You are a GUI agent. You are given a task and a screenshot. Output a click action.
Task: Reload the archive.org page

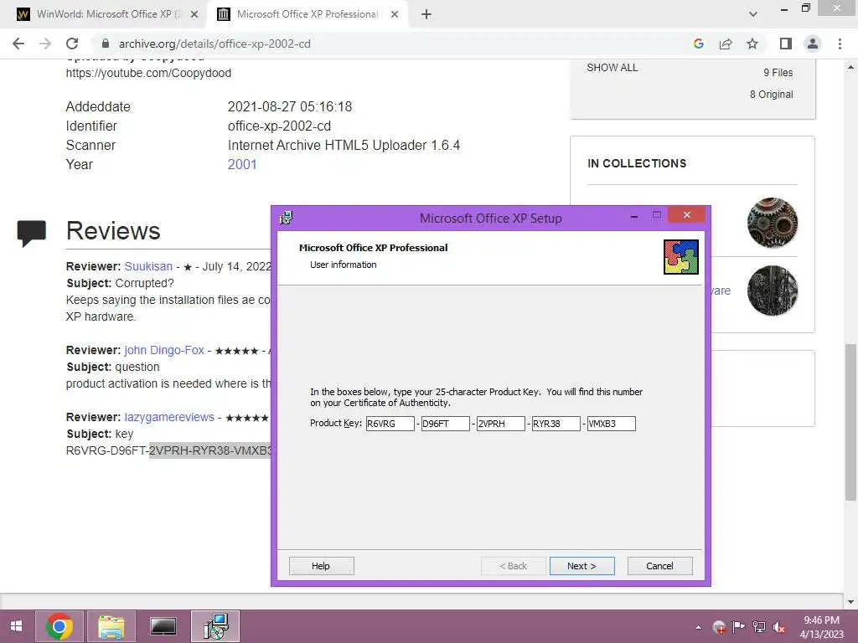72,44
